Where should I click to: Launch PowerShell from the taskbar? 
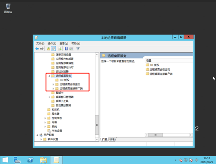(30, 160)
